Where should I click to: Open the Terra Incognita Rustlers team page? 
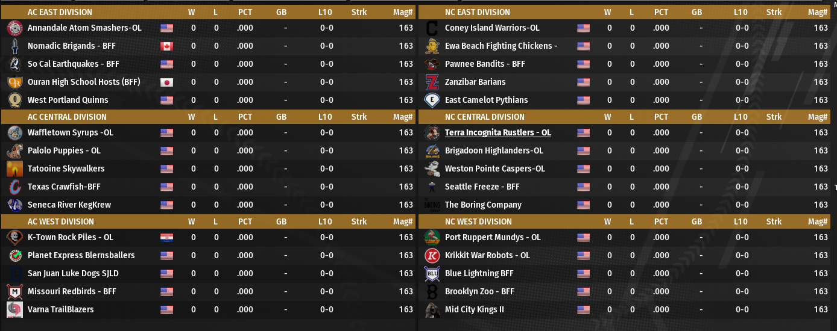pyautogui.click(x=497, y=132)
